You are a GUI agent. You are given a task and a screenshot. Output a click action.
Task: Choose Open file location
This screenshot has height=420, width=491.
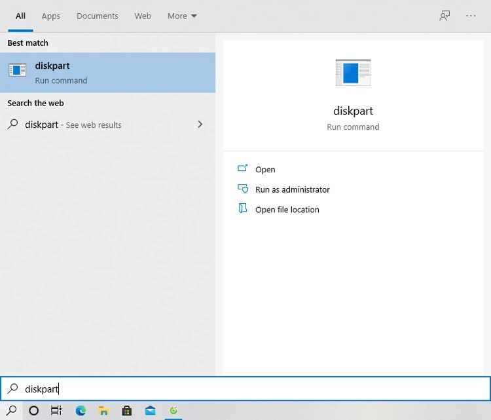click(287, 210)
